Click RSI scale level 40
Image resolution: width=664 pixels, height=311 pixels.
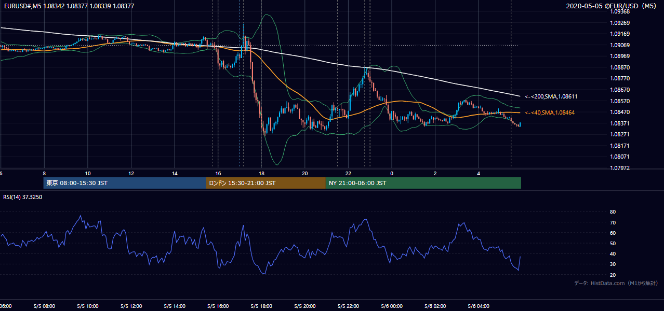click(613, 253)
